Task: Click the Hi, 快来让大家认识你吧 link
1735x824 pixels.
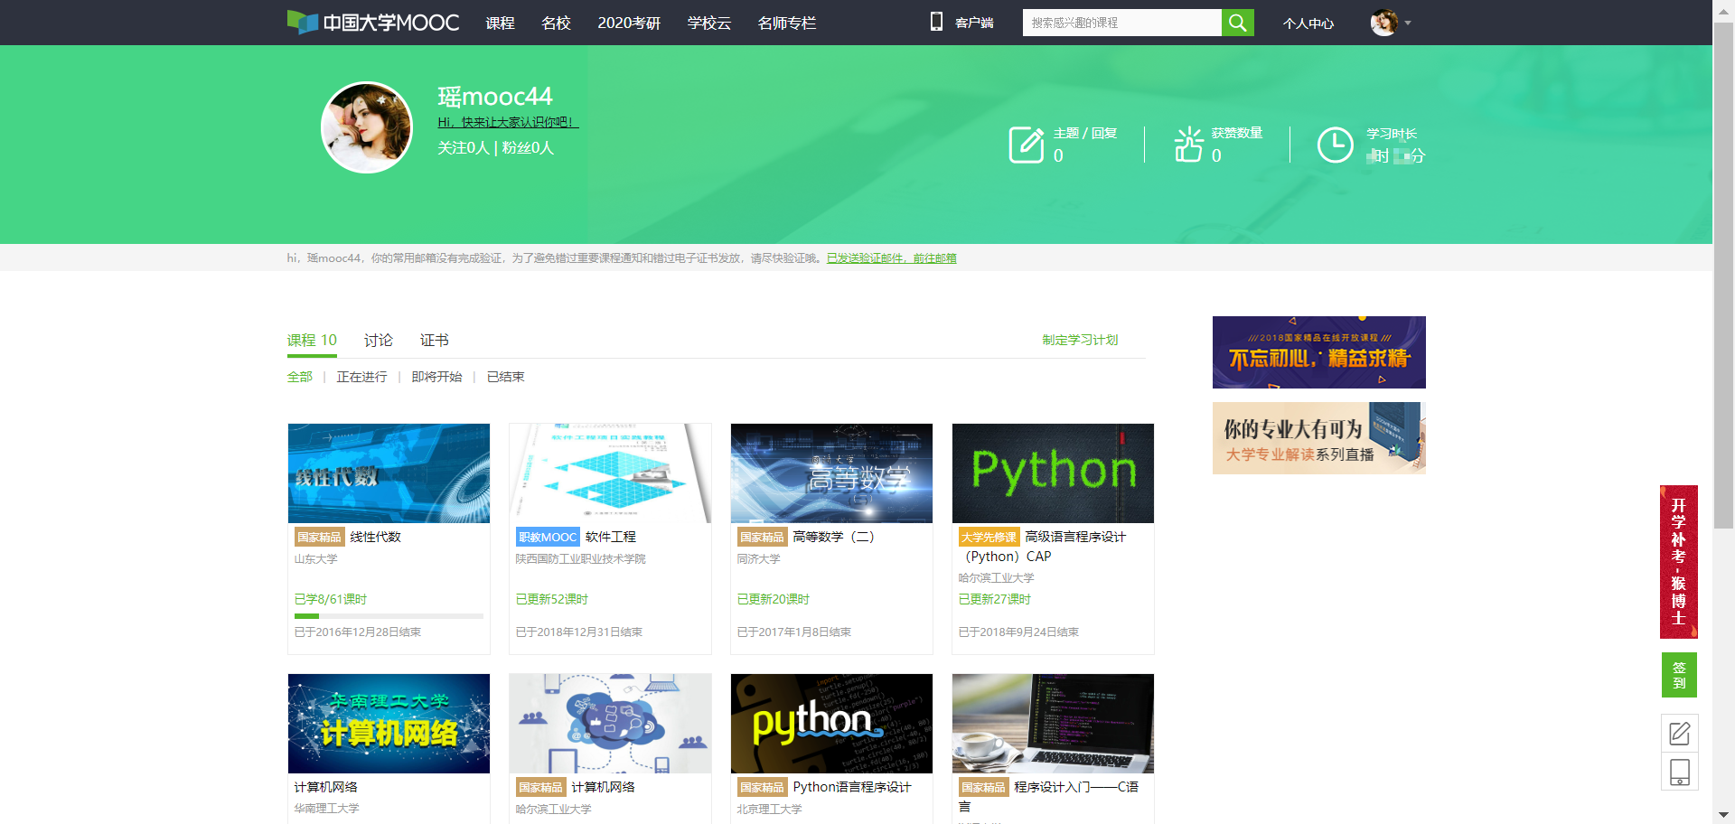Action: tap(508, 122)
